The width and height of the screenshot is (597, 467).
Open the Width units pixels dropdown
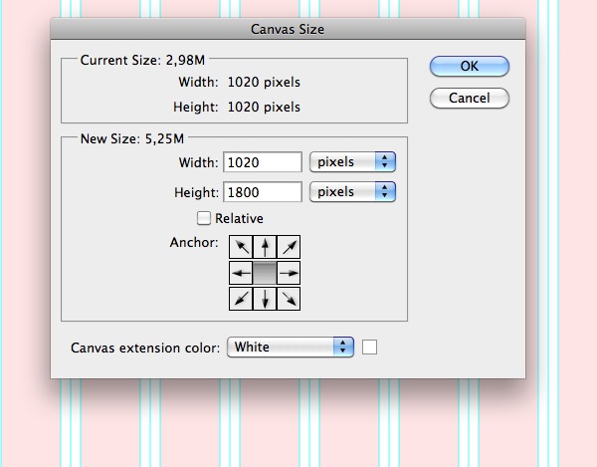point(353,161)
